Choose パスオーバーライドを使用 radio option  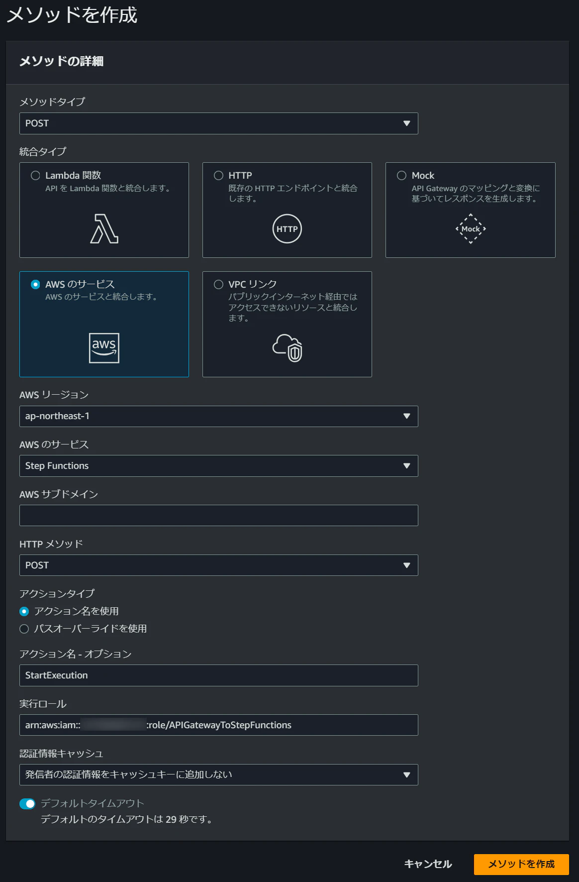coord(24,629)
